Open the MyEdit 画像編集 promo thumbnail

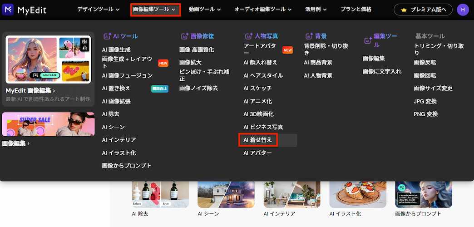pyautogui.click(x=49, y=59)
